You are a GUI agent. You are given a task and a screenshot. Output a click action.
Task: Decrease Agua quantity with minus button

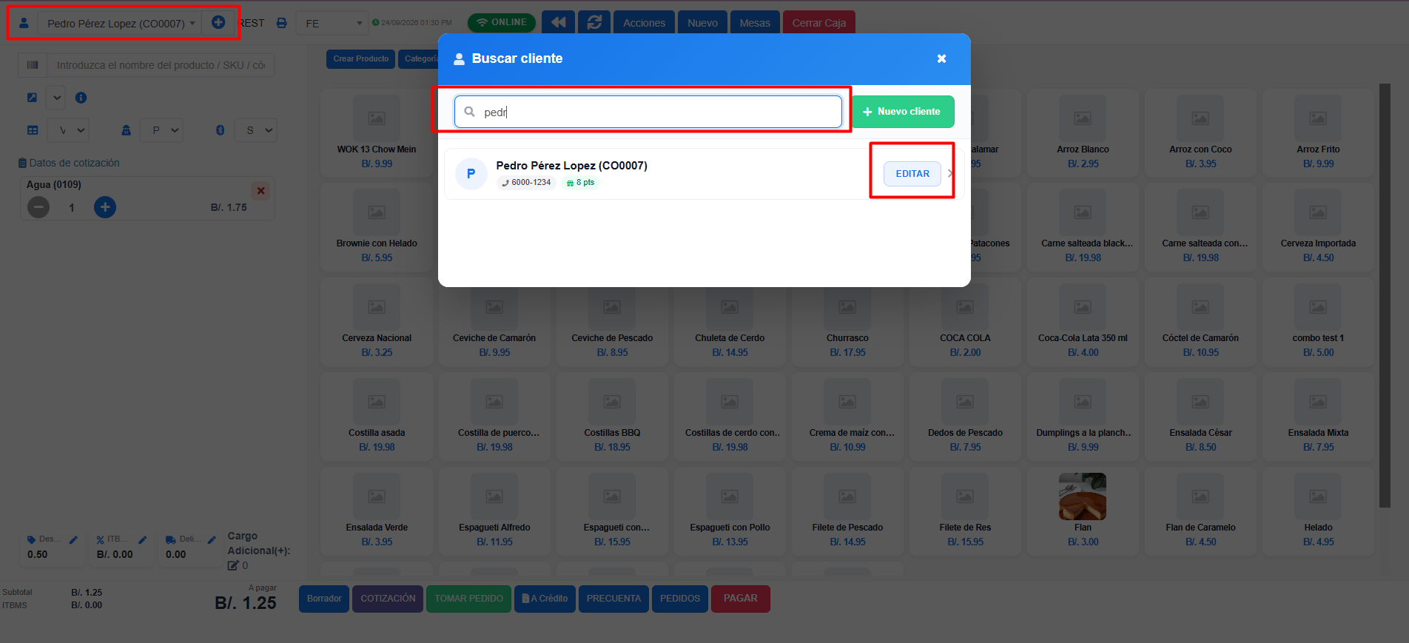coord(38,207)
